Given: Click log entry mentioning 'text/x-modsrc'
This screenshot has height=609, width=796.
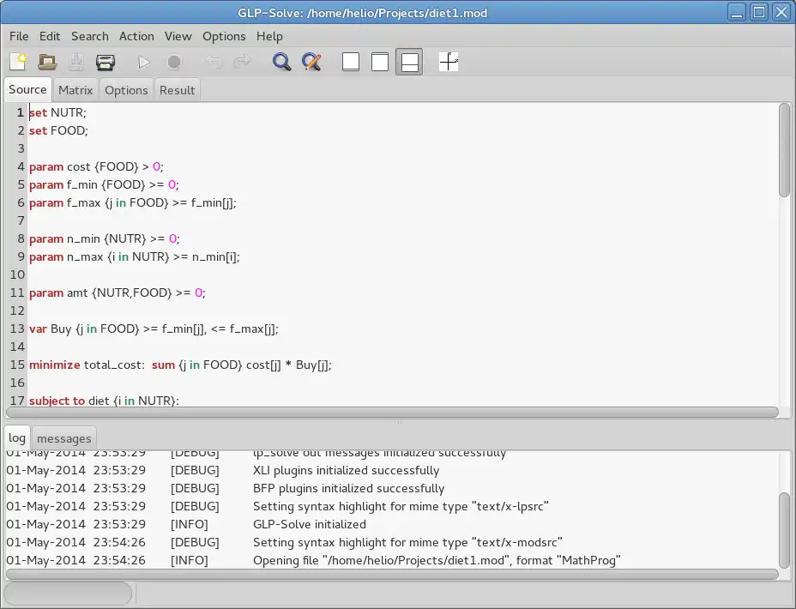Looking at the screenshot, I should pos(407,542).
